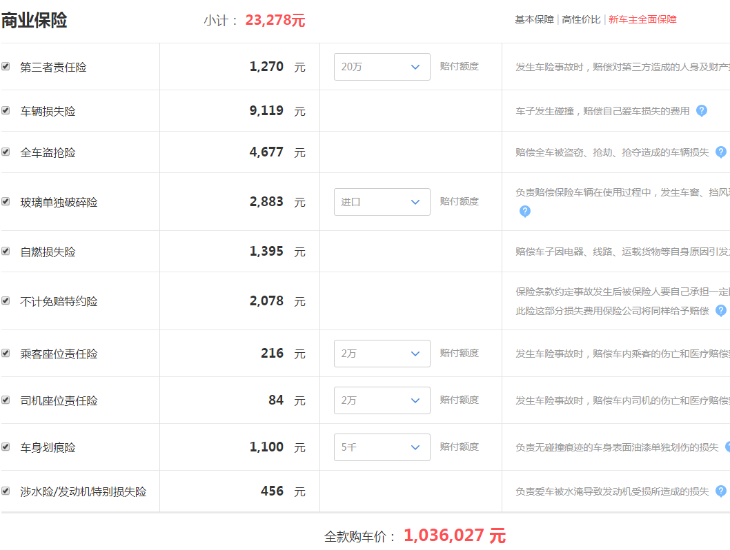The width and height of the screenshot is (730, 550).
Task: Uncheck 第三者责任险 checkbox
Action: tap(6, 66)
